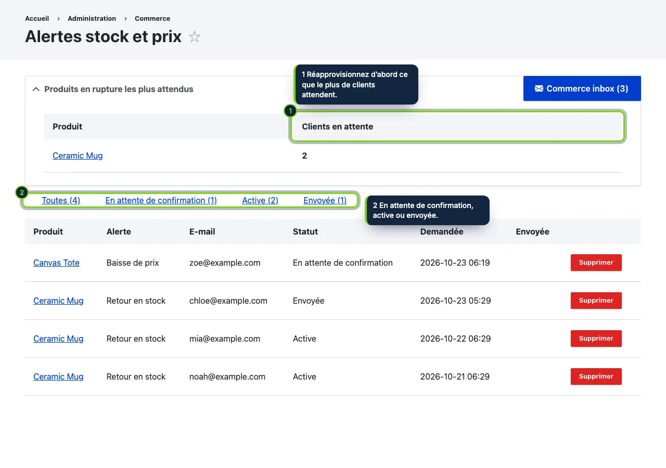
Task: Select the date 2026-10-22 06:29
Action: point(455,339)
